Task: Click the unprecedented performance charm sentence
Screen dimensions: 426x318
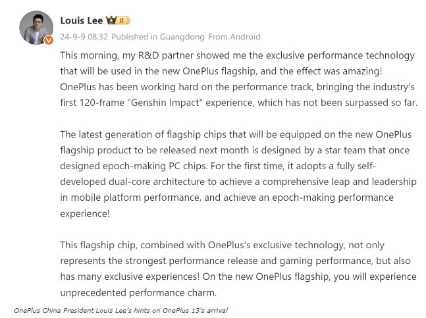Action: click(138, 292)
